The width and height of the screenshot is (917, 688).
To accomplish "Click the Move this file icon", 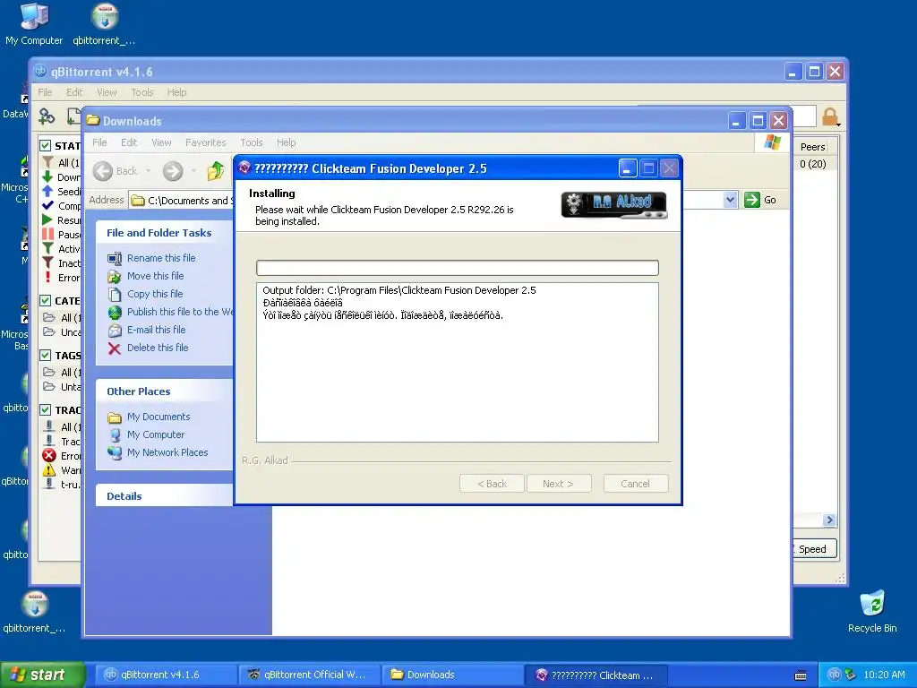I will (x=115, y=276).
